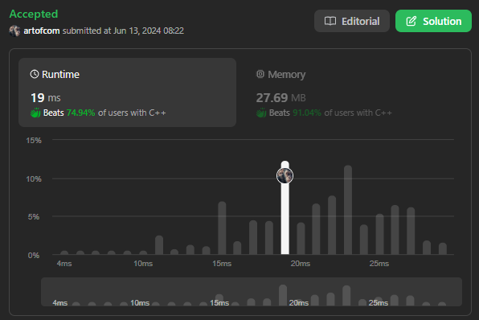Screen dimensions: 479x320
Task: Click the 22ms bar in the histogram
Action: (x=332, y=225)
